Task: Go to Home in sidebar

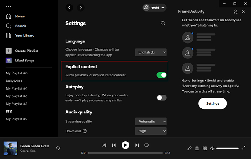Action: [x=15, y=16]
